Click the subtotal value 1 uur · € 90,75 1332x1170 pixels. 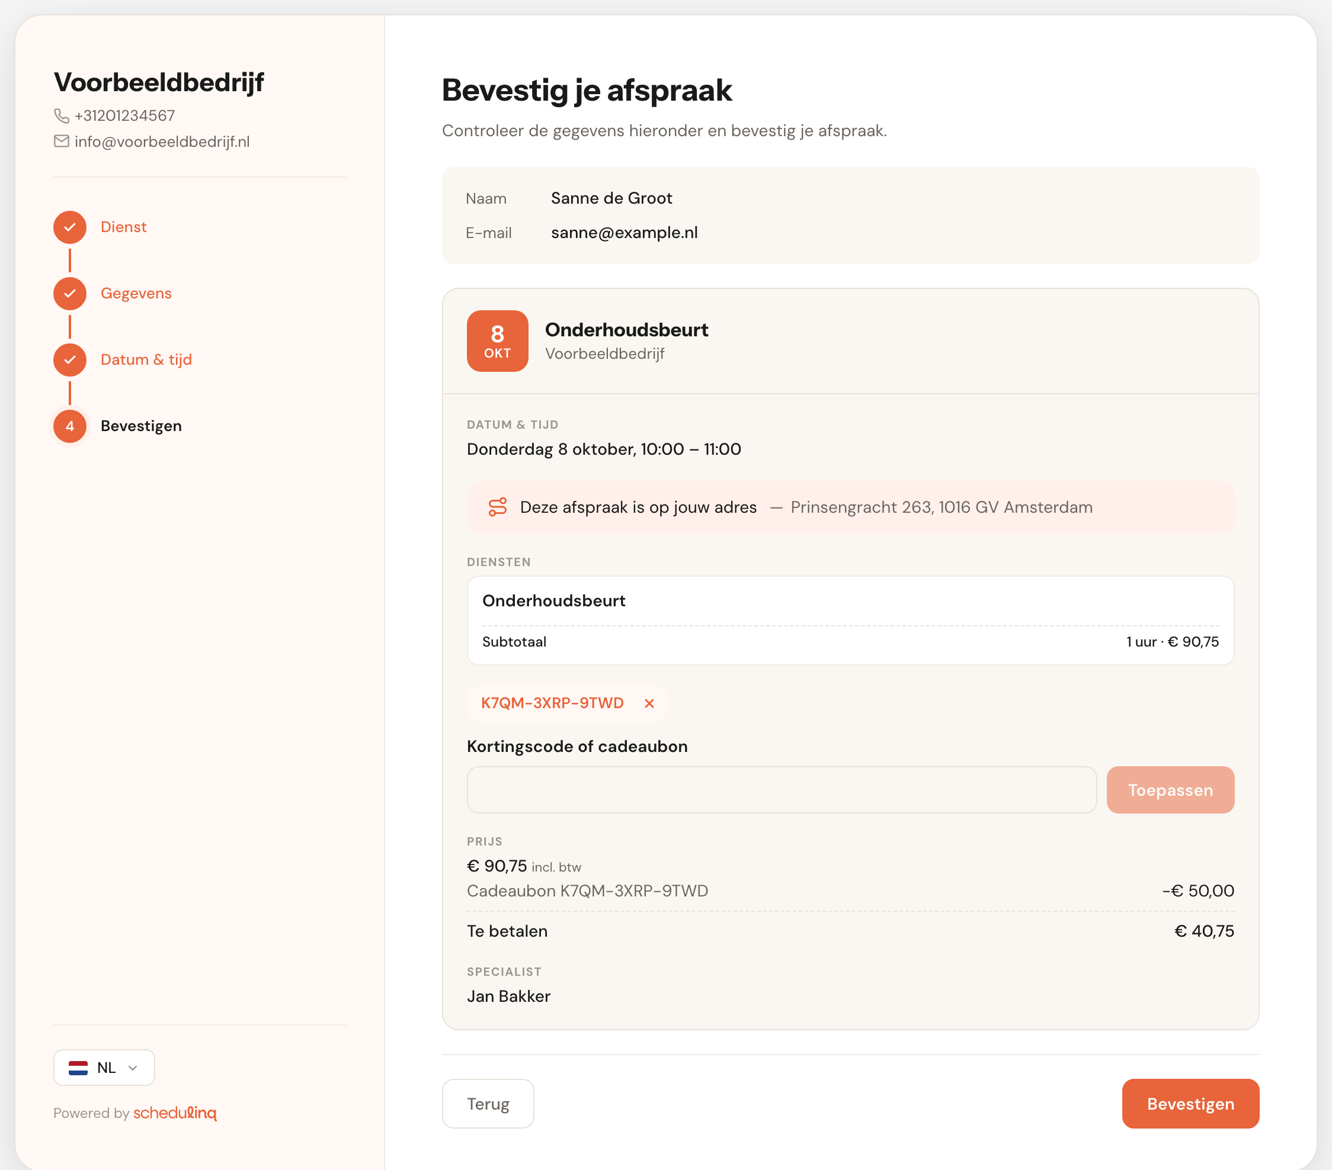(1173, 642)
